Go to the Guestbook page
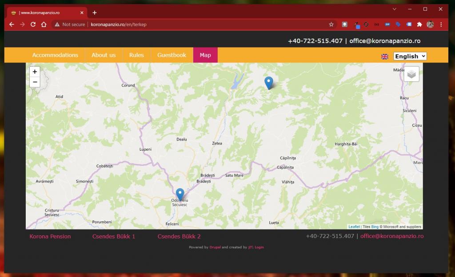455x277 pixels. 172,55
